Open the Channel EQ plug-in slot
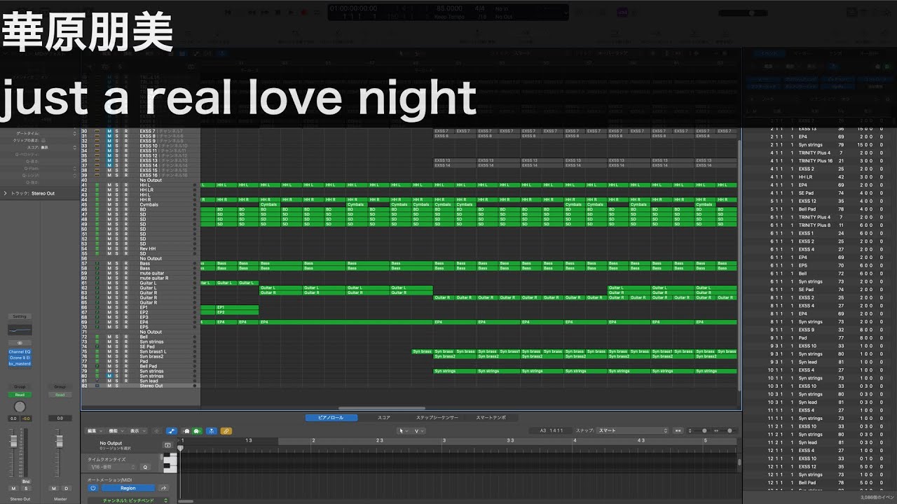Image resolution: width=897 pixels, height=504 pixels. [20, 351]
